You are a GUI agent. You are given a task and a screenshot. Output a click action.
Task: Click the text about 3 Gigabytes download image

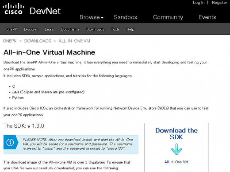[67, 165]
